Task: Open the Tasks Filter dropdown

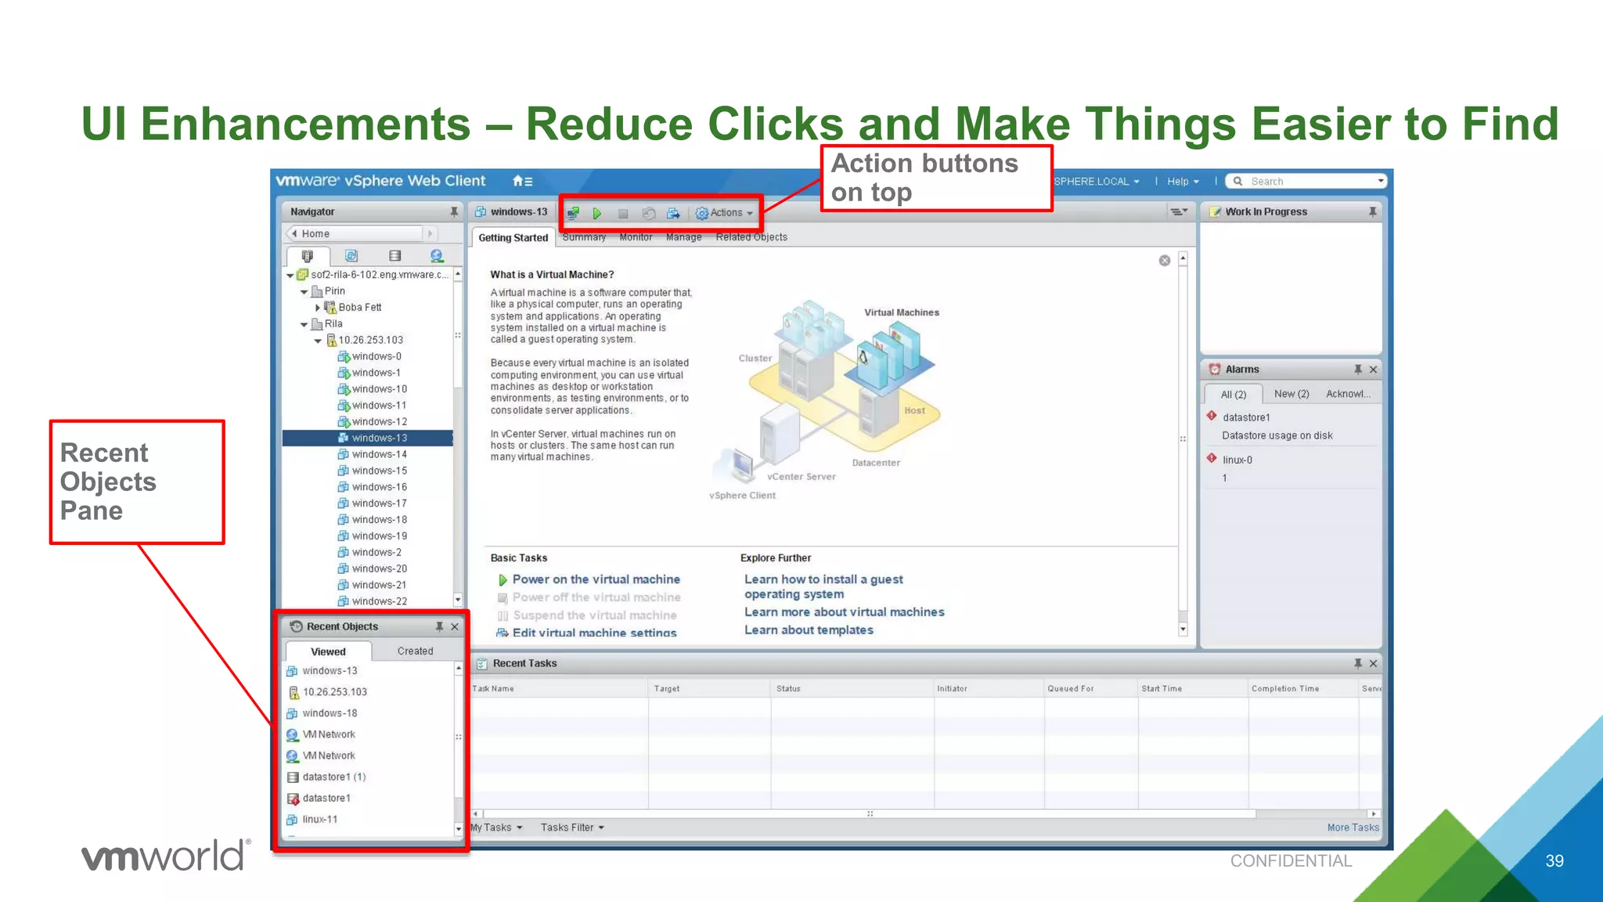Action: coord(572,828)
